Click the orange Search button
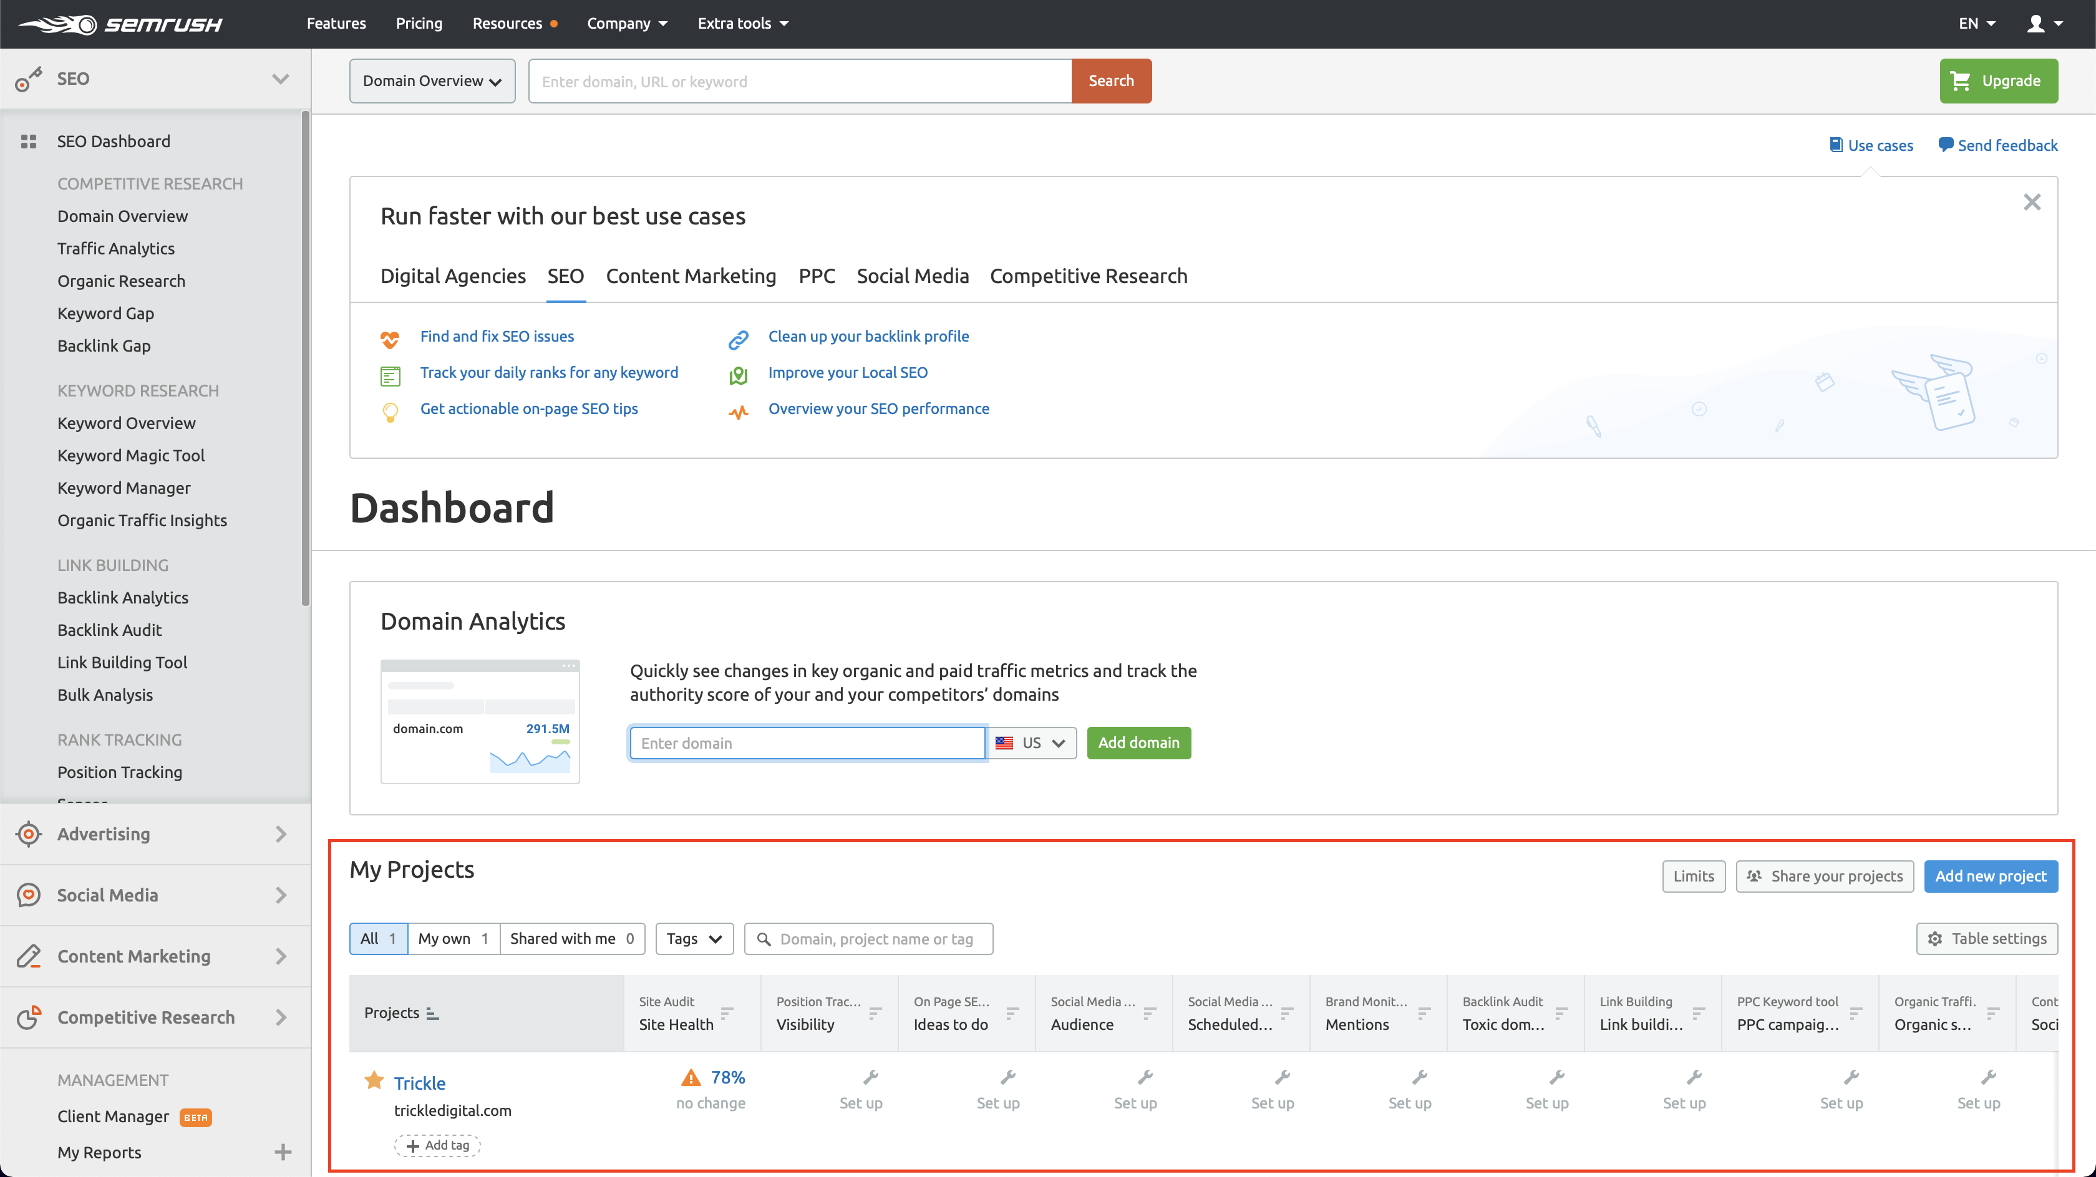2096x1177 pixels. click(x=1110, y=80)
